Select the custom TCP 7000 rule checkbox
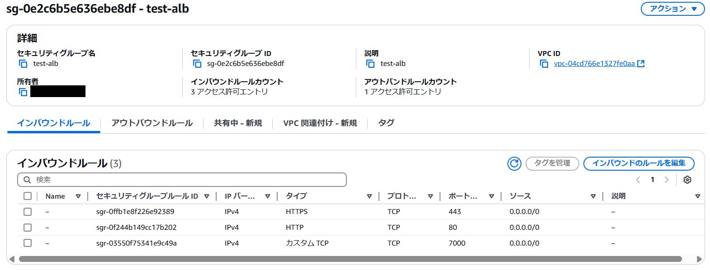 point(28,243)
